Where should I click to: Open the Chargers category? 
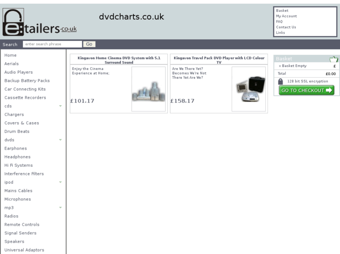click(x=14, y=115)
